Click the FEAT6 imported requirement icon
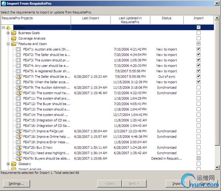Screen dimensions: 221x191 [19, 159]
